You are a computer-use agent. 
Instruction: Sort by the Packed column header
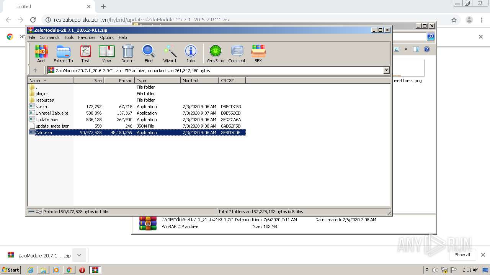point(119,81)
